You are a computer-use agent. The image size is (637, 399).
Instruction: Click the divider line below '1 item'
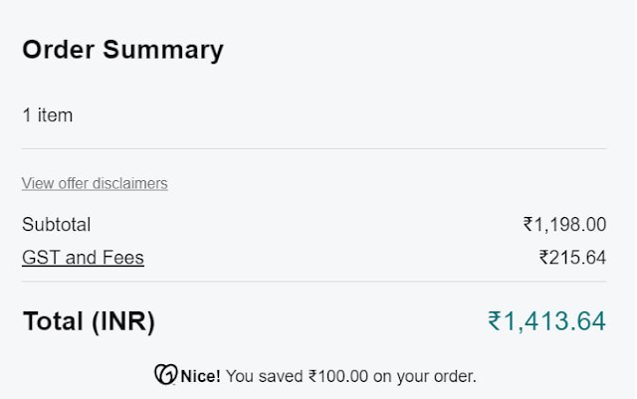click(x=314, y=148)
